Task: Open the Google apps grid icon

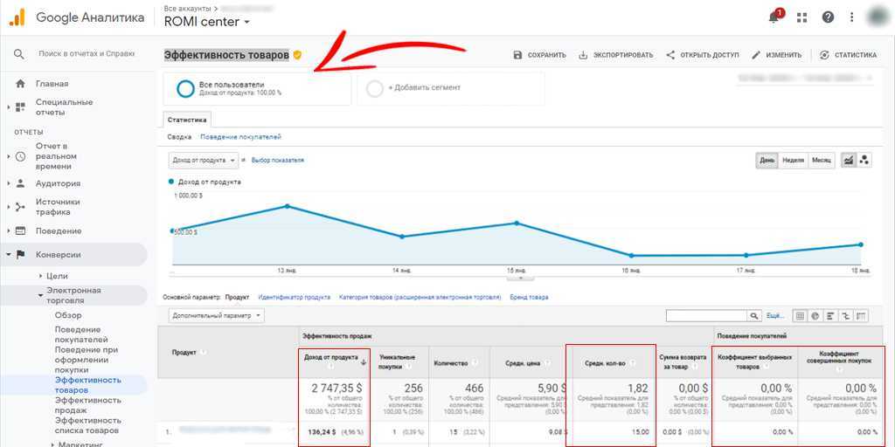Action: click(802, 17)
